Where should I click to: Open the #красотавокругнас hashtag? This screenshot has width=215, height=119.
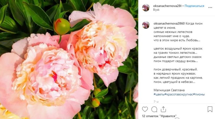(179, 94)
